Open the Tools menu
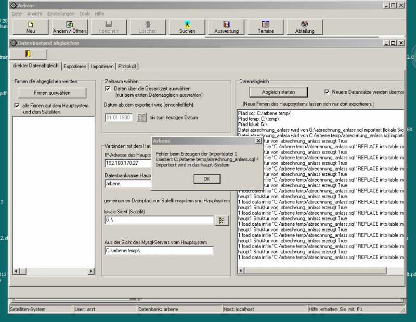The width and height of the screenshot is (416, 322). 85,14
